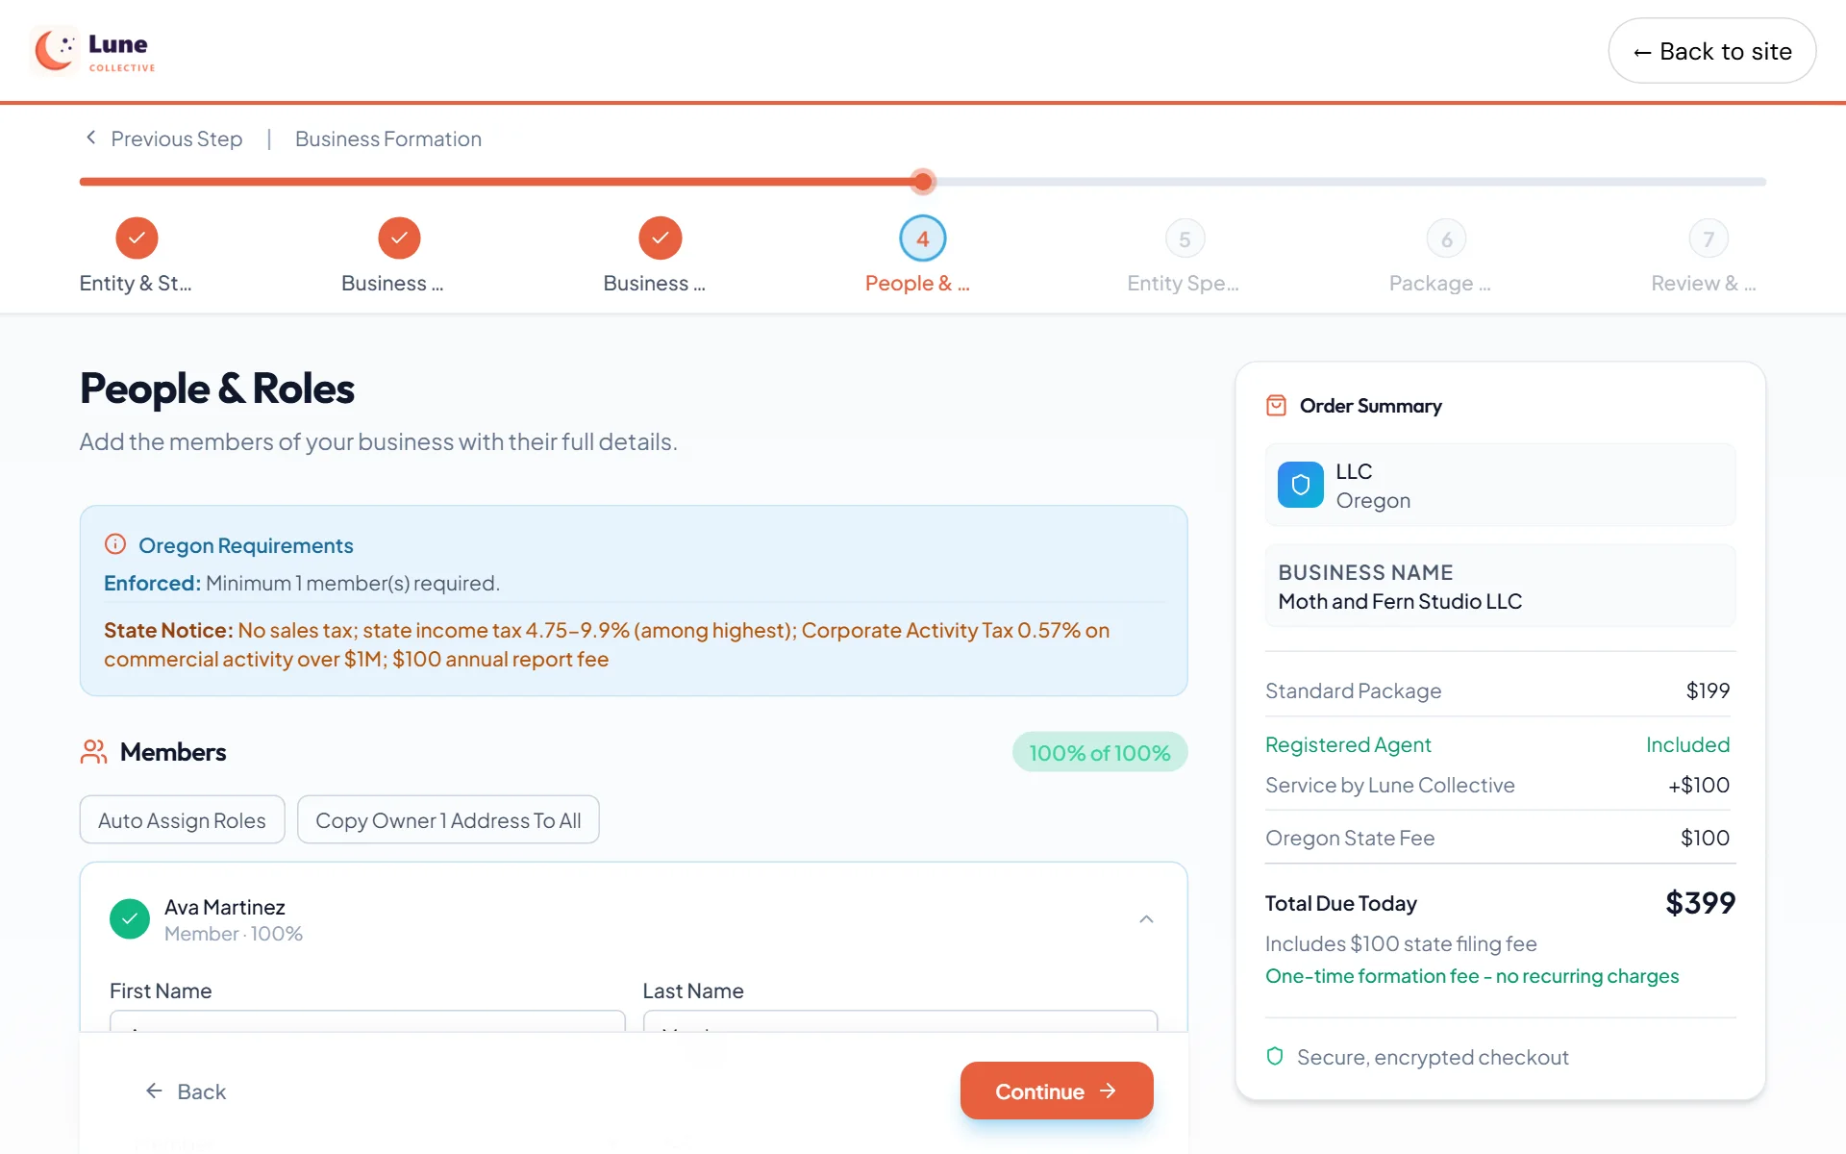Click the Previous Step link
The image size is (1846, 1154).
coord(162,138)
